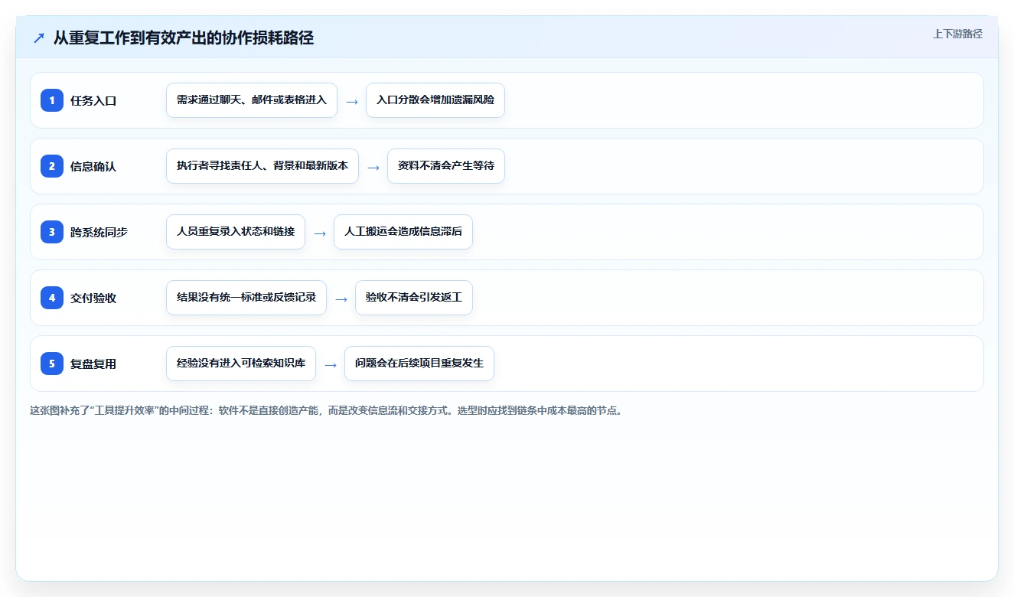The height and width of the screenshot is (597, 1014).
Task: Click the arrow in the 任务入口 row
Action: click(x=352, y=101)
